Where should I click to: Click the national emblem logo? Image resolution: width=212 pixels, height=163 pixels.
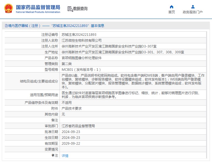click(8, 9)
